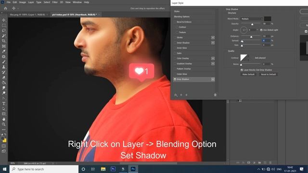The width and height of the screenshot is (308, 173).
Task: Select the Move tool in the toolbar
Action: click(x=4, y=20)
